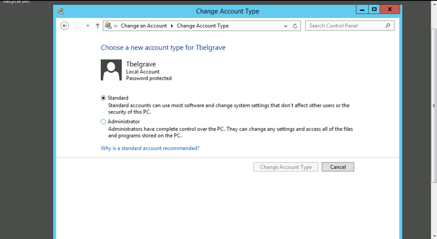Click the User Accounts icon in address bar

tap(108, 26)
